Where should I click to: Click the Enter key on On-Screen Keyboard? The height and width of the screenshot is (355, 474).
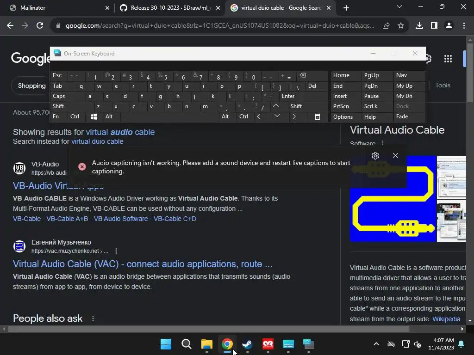click(x=303, y=96)
